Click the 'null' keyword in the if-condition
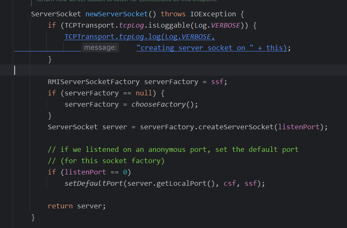The image size is (347, 228). 144,93
